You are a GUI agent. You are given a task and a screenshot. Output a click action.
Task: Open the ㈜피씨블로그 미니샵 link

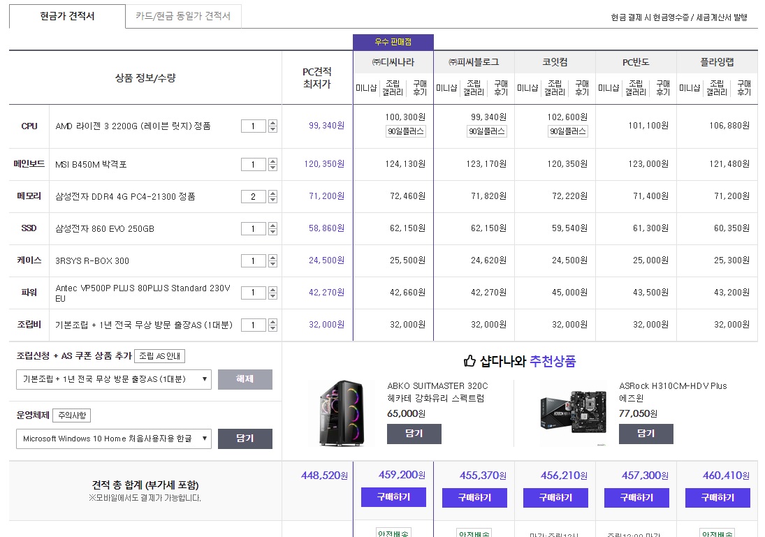(x=446, y=88)
